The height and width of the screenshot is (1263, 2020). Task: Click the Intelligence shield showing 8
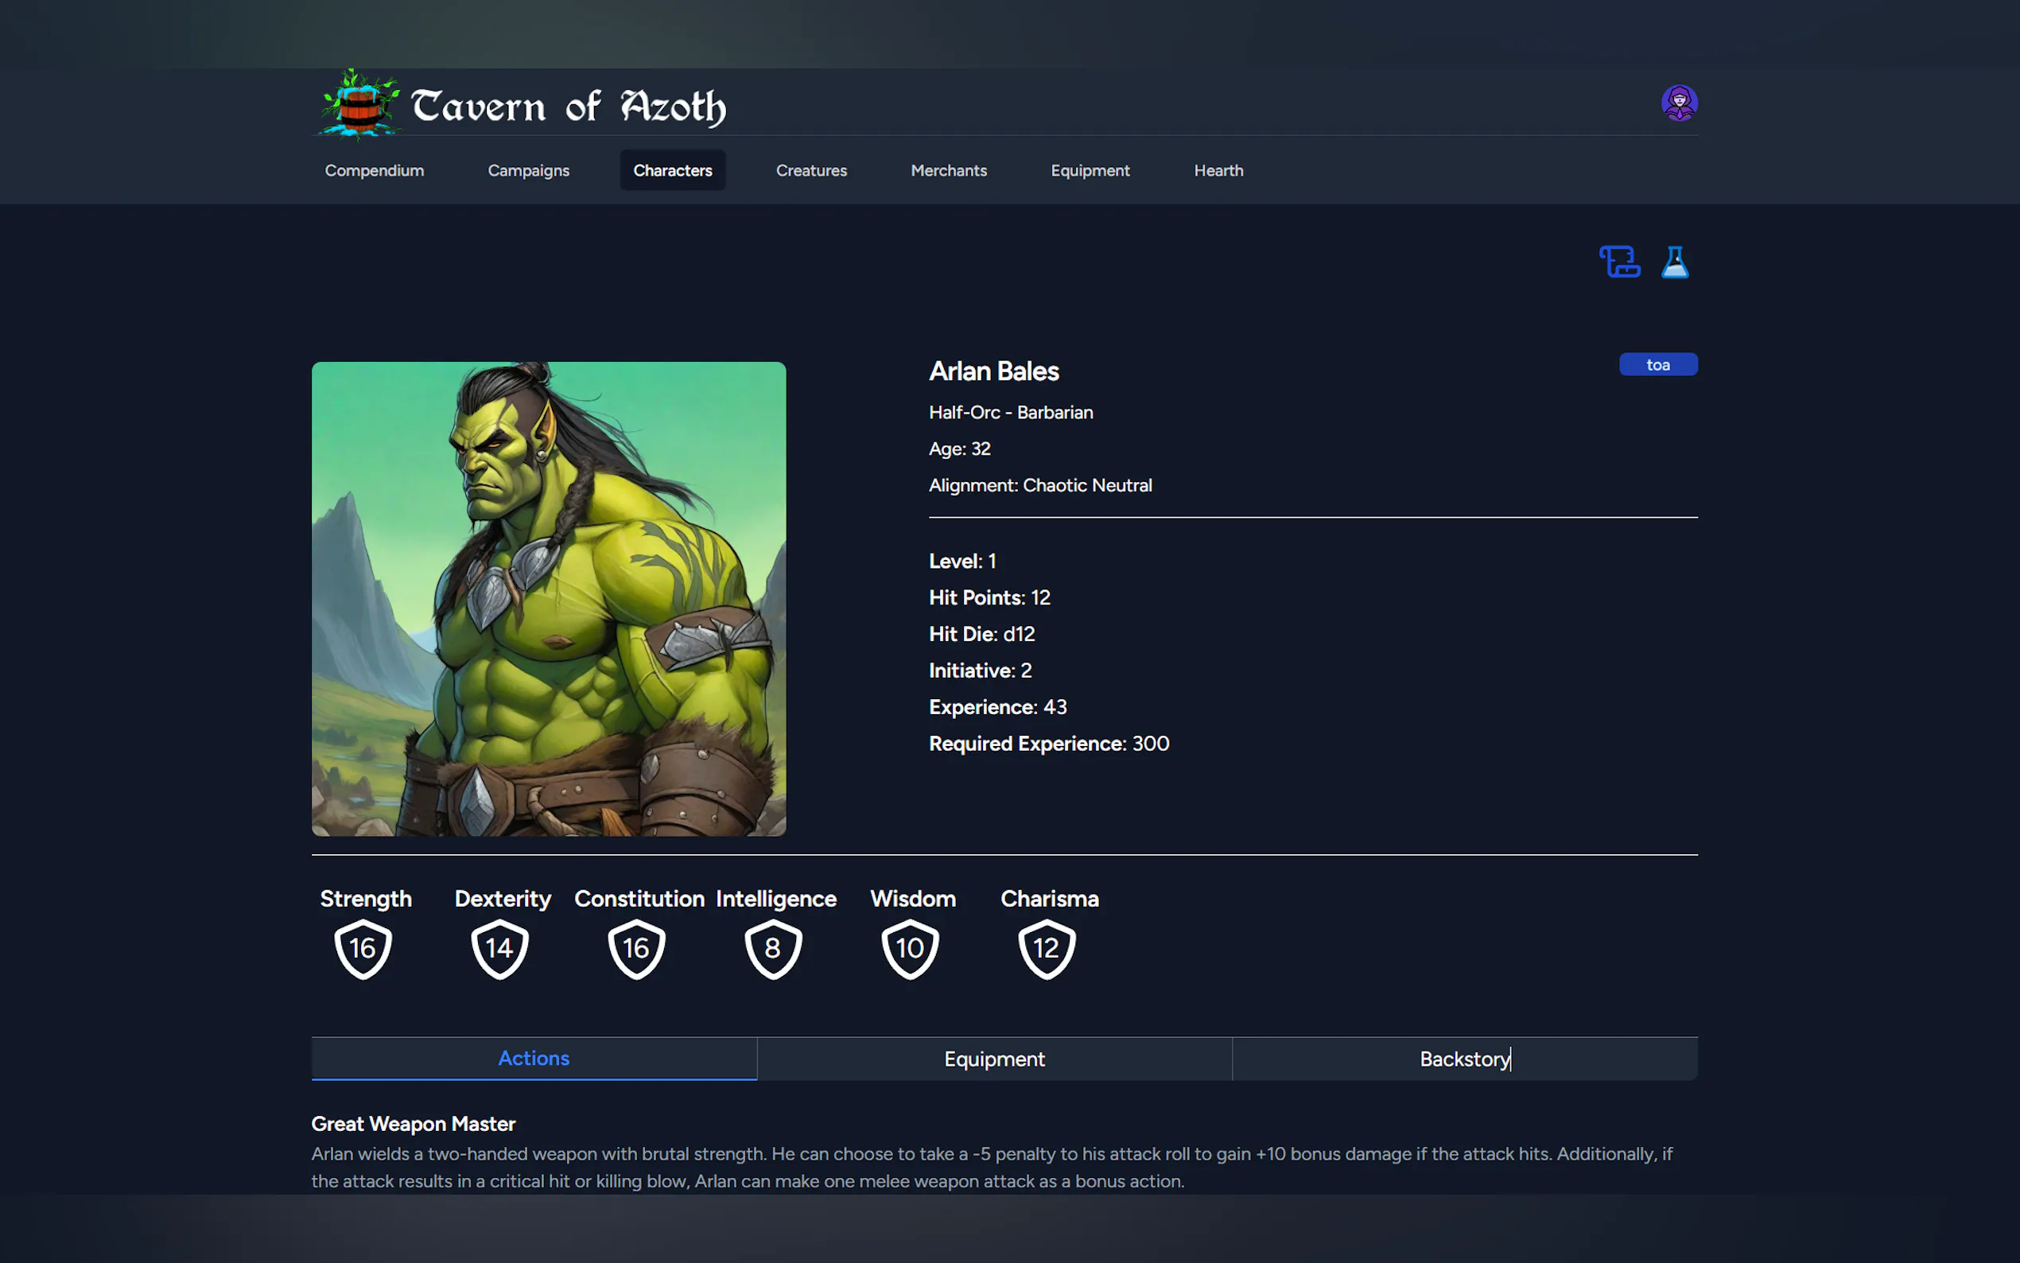(772, 948)
